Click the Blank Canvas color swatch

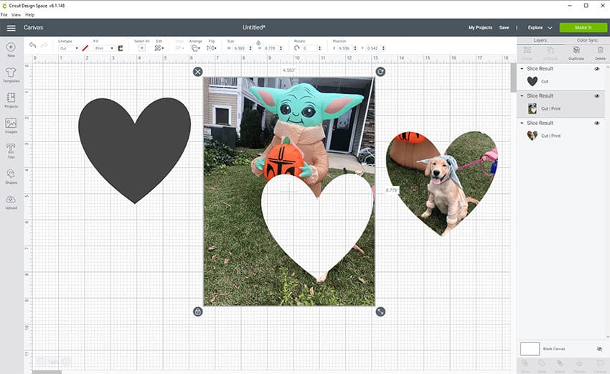pos(530,349)
